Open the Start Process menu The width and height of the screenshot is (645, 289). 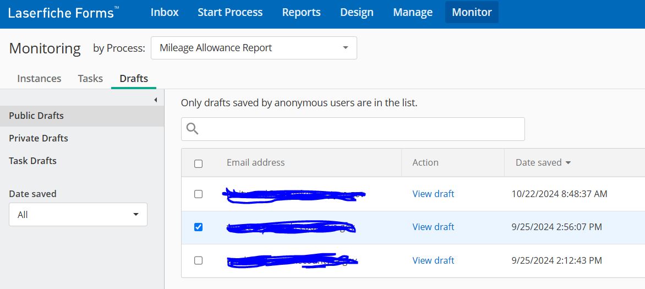[x=230, y=12]
